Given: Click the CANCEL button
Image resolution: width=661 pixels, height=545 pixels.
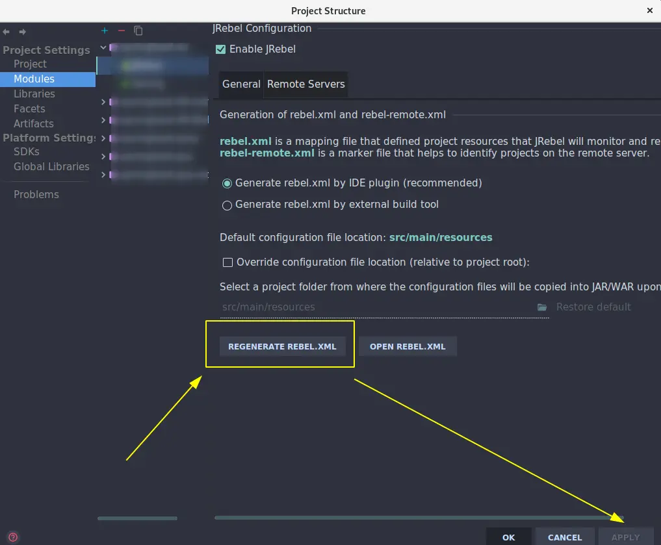Looking at the screenshot, I should 565,537.
